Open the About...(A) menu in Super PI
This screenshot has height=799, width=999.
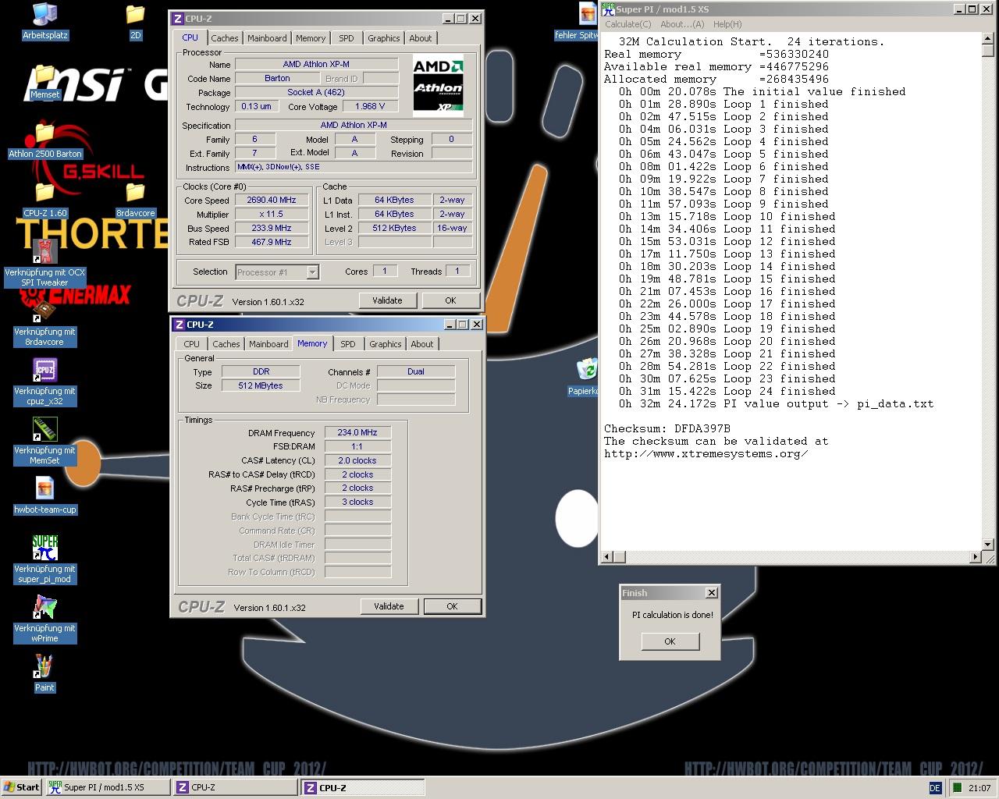click(x=682, y=24)
